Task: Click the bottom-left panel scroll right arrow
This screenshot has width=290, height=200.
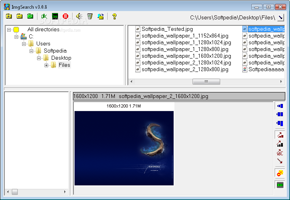Action: click(65, 192)
